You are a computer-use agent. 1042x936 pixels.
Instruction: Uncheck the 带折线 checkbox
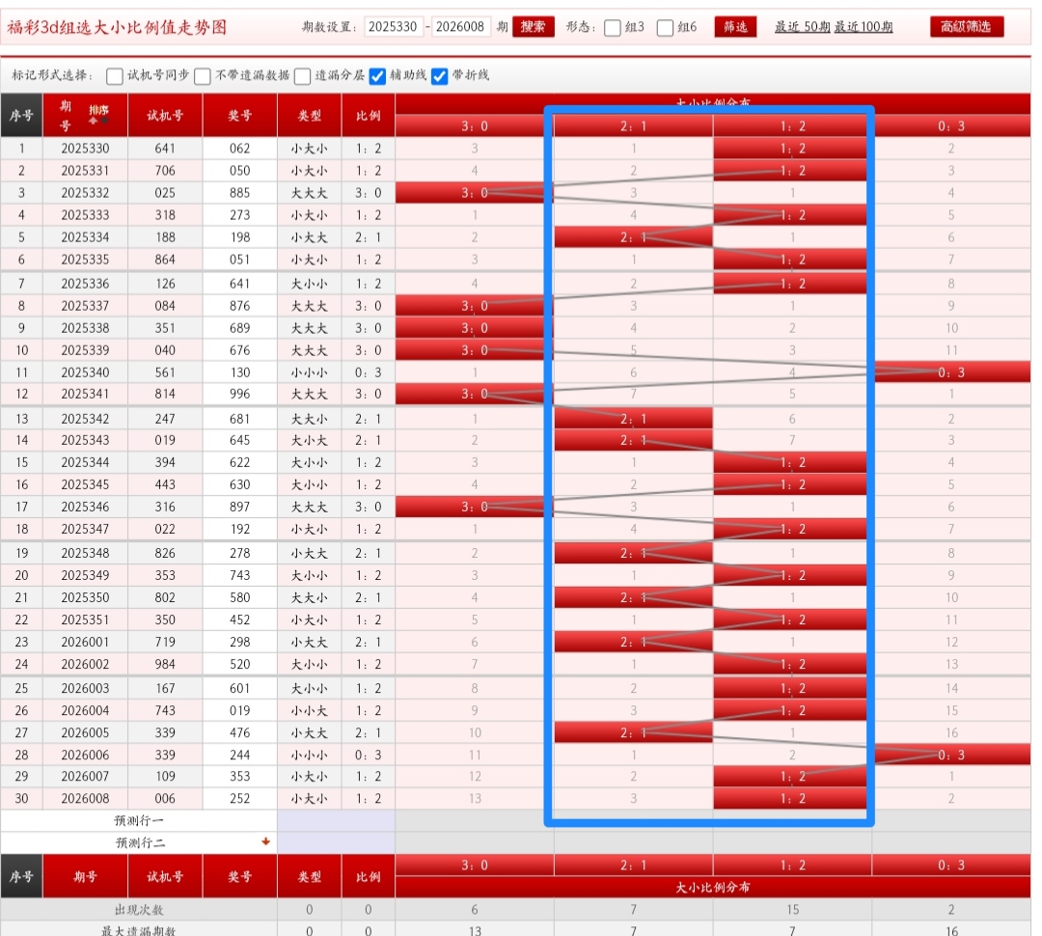click(440, 76)
